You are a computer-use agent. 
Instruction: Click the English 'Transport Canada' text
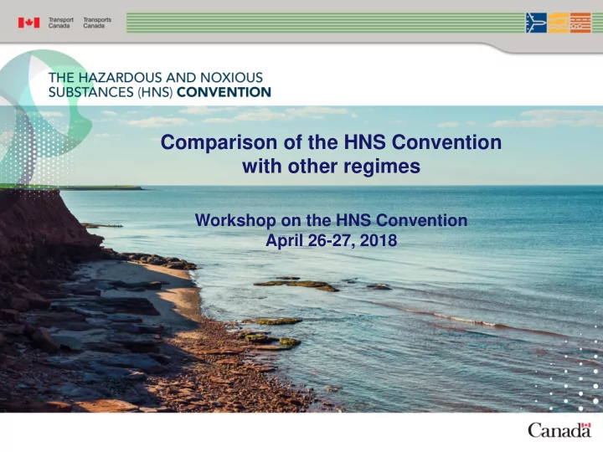click(61, 23)
